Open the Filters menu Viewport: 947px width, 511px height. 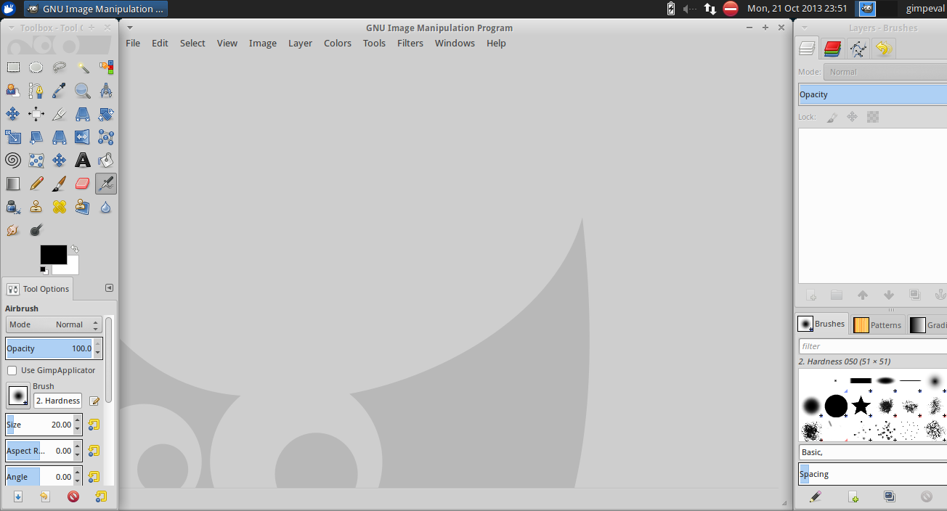(410, 43)
